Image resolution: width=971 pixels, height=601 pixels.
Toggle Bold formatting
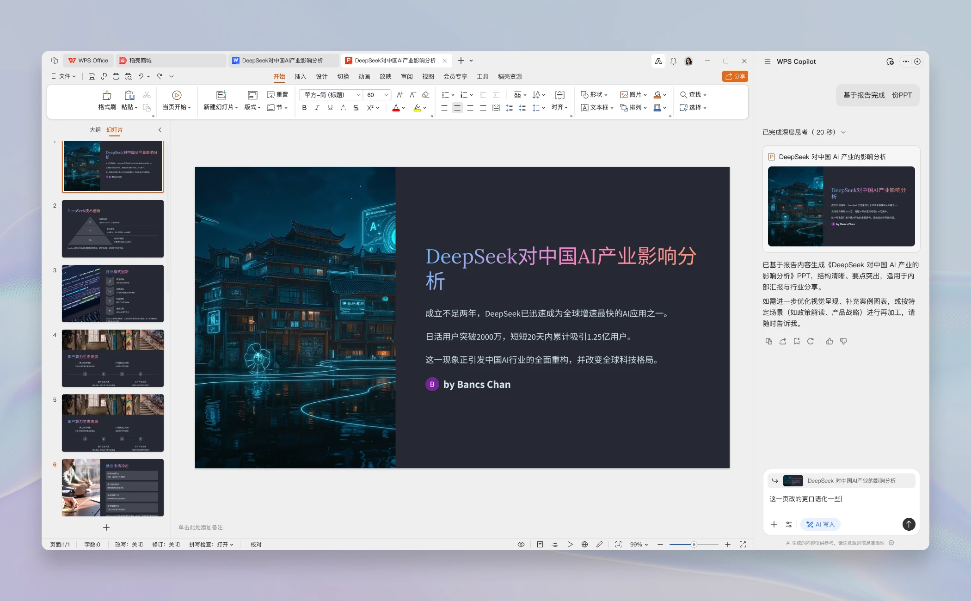pyautogui.click(x=304, y=108)
